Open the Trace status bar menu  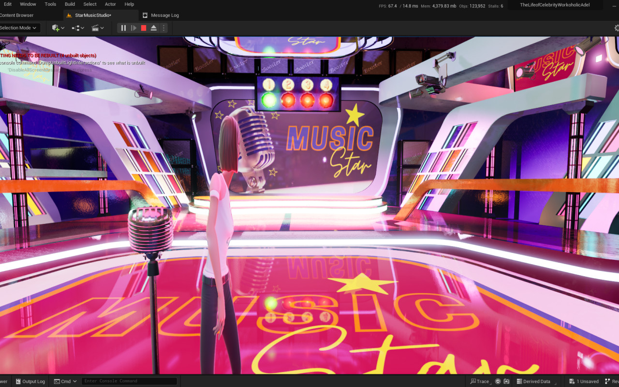click(480, 381)
